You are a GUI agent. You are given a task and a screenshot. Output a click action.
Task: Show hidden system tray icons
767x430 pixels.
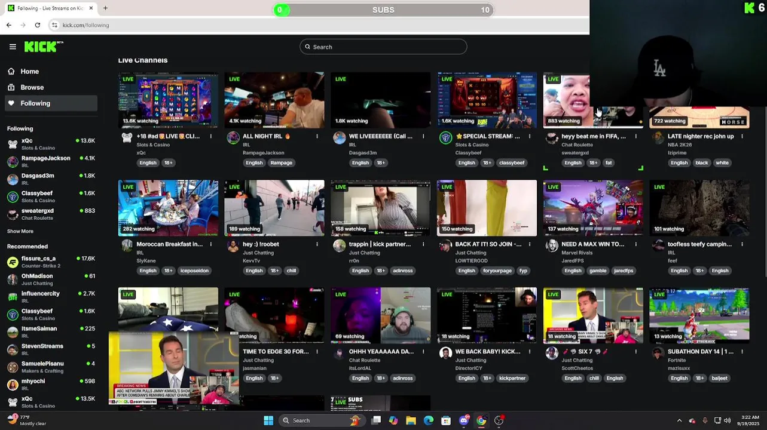679,420
